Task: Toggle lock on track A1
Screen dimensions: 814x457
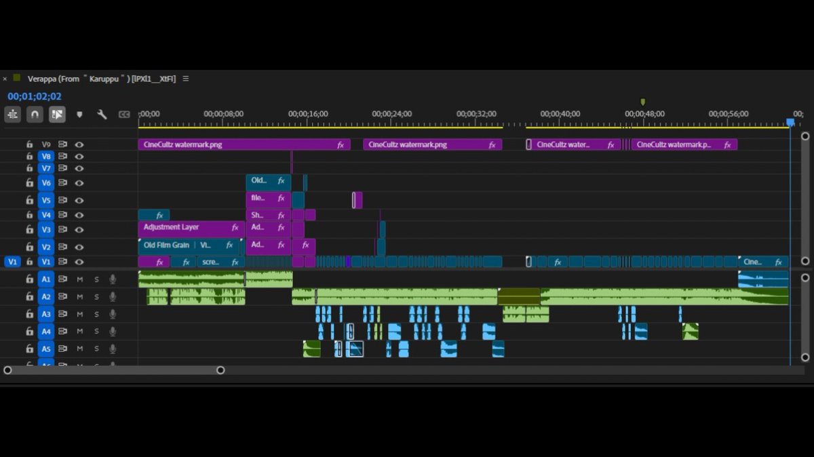Action: [x=29, y=279]
